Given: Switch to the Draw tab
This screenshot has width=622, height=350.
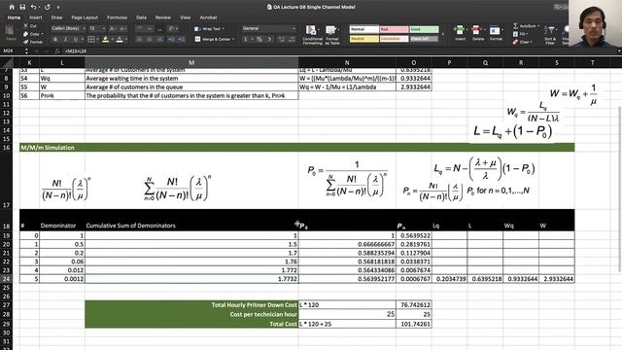Looking at the screenshot, I should [56, 17].
